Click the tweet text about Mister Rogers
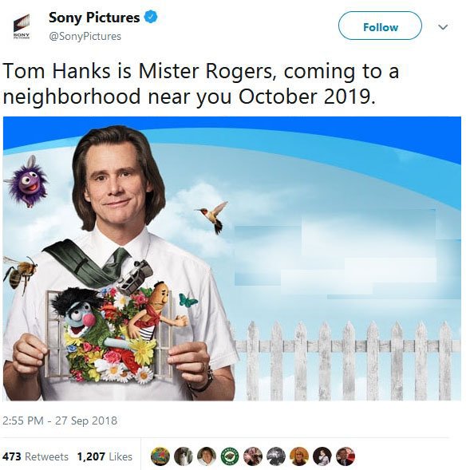 click(x=201, y=84)
